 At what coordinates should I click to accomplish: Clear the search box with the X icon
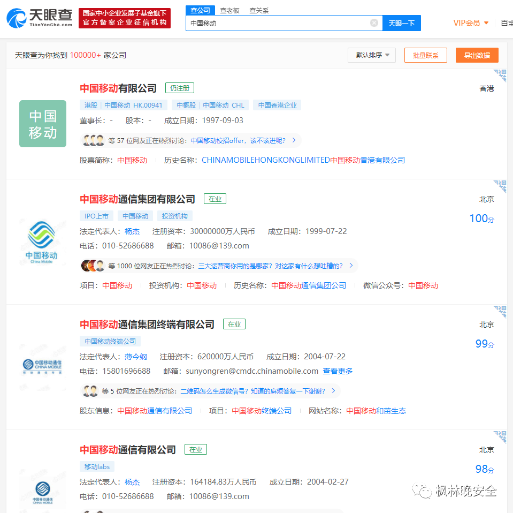374,22
